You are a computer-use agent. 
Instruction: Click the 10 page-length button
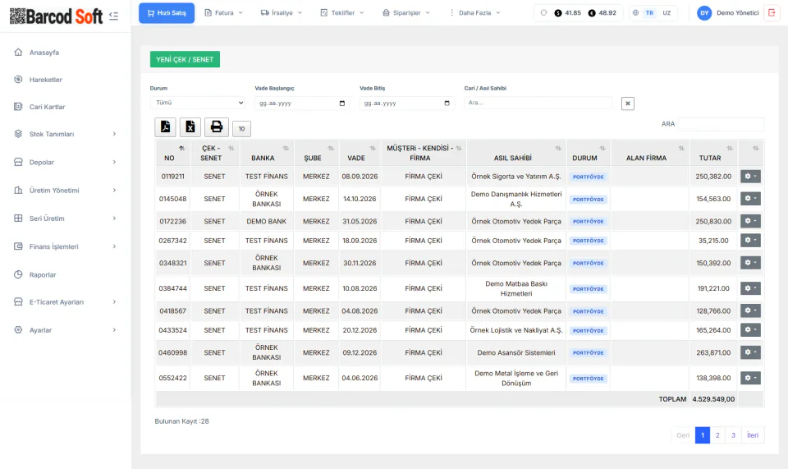coord(241,129)
